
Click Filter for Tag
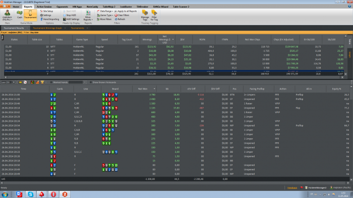(154, 15)
